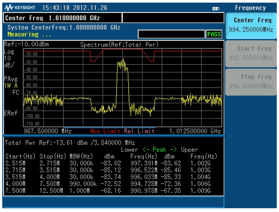Click the 996.522M lower frequency value
The height and width of the screenshot is (212, 279).
tap(144, 170)
